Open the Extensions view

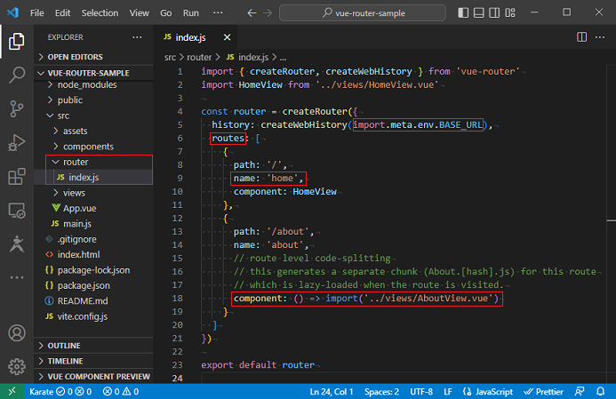click(x=17, y=177)
